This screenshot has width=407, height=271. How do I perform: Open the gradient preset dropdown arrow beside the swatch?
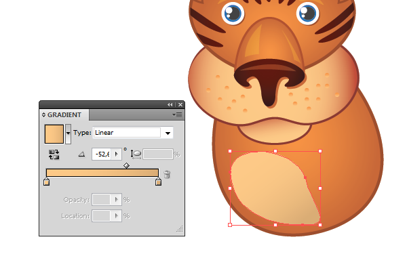[68, 134]
